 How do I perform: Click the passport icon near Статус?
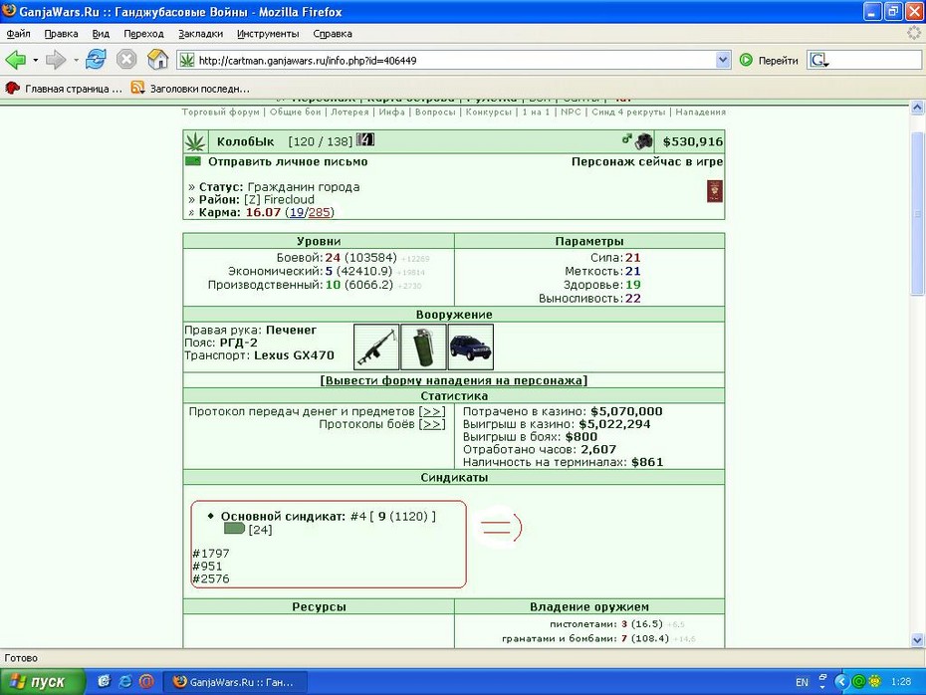click(x=715, y=191)
